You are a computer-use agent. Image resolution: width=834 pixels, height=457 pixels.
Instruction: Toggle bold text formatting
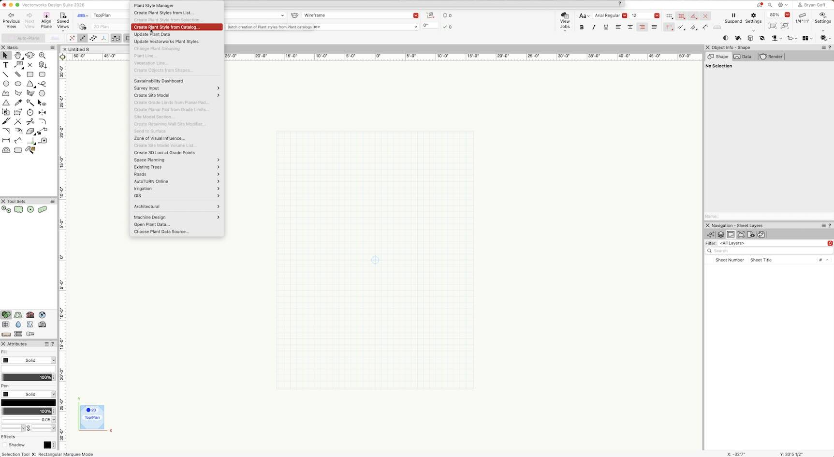point(582,27)
